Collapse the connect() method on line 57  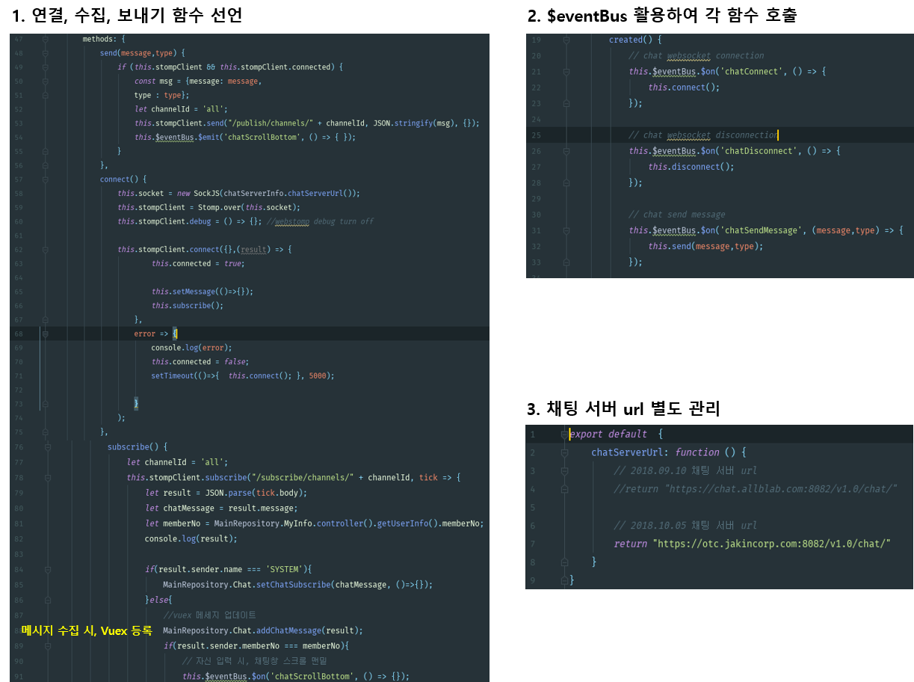pyautogui.click(x=46, y=179)
